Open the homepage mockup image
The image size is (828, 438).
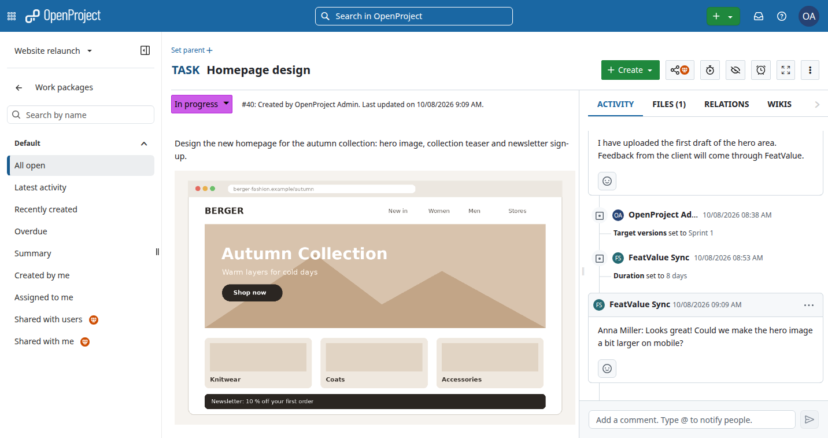click(x=375, y=298)
